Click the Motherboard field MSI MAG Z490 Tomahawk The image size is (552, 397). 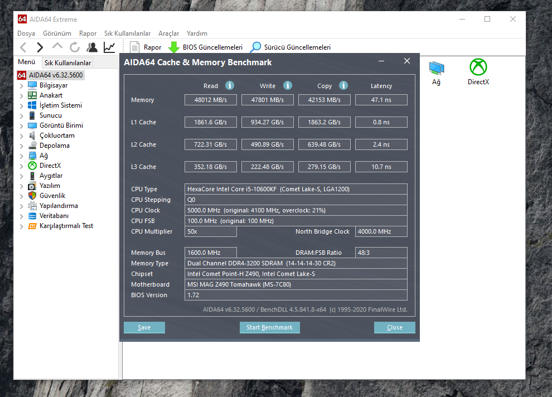pyautogui.click(x=296, y=284)
